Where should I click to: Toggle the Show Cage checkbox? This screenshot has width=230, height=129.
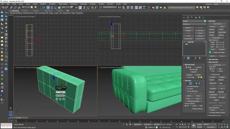(x=186, y=77)
